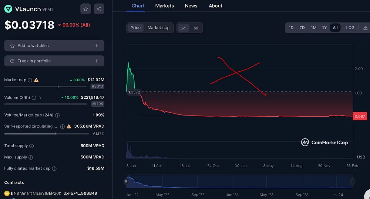Switch to the About tab
This screenshot has width=370, height=199.
tap(215, 6)
